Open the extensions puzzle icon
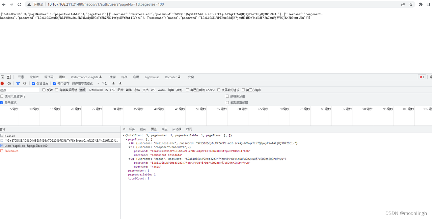Viewport: 432px width, 219px height. pos(421,4)
